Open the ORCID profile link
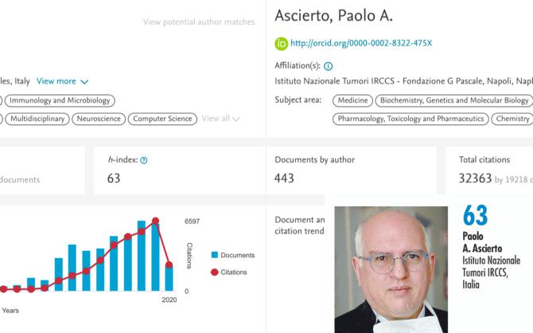Viewport: 533px width, 333px height. click(361, 43)
